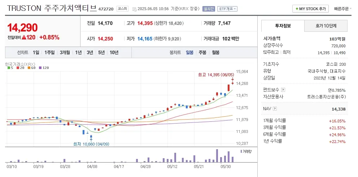Click the 펀드보수 help question-mark icon
This screenshot has width=358, height=177.
pos(283,90)
